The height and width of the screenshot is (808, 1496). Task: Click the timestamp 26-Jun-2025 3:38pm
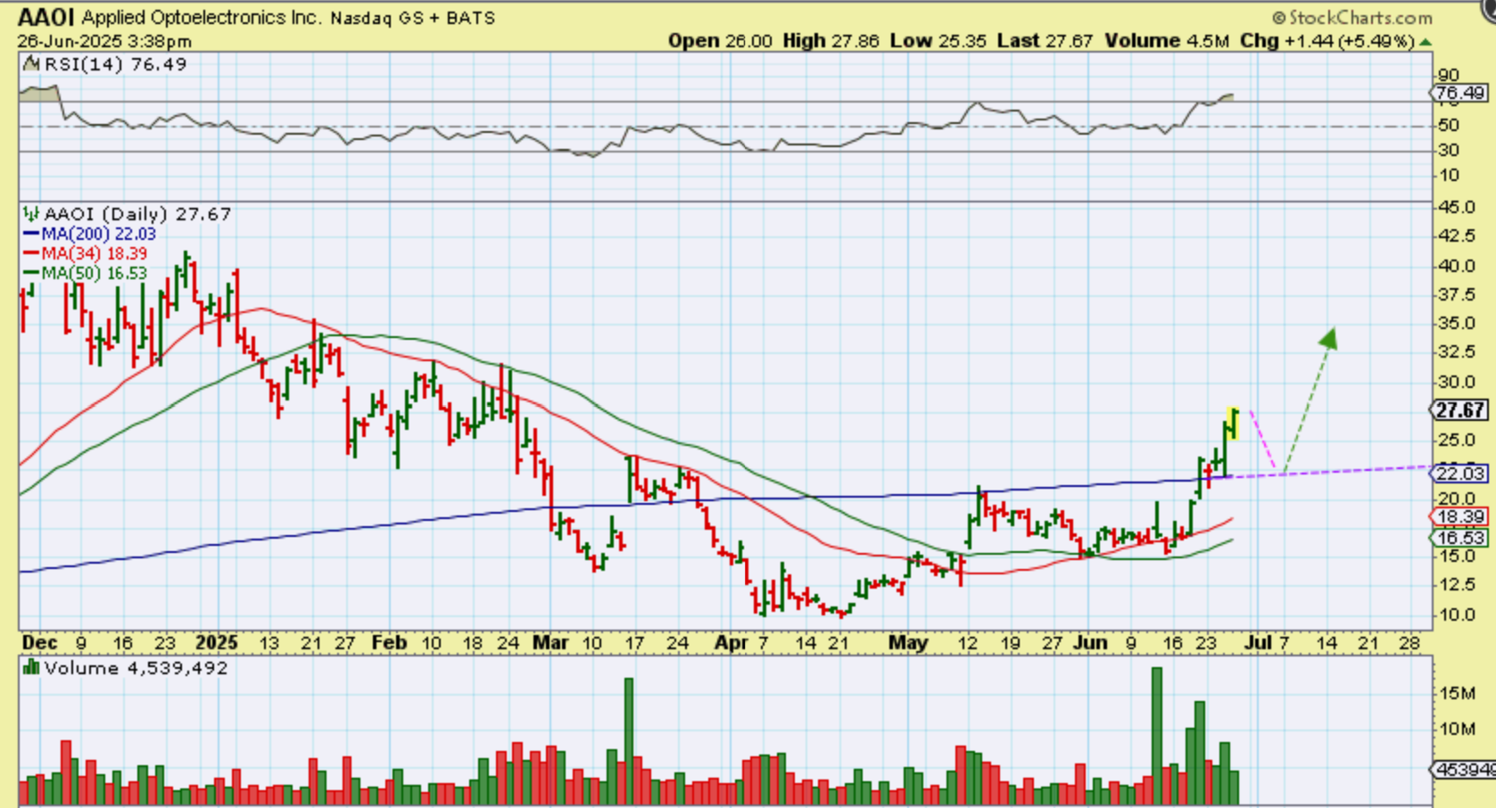point(104,42)
